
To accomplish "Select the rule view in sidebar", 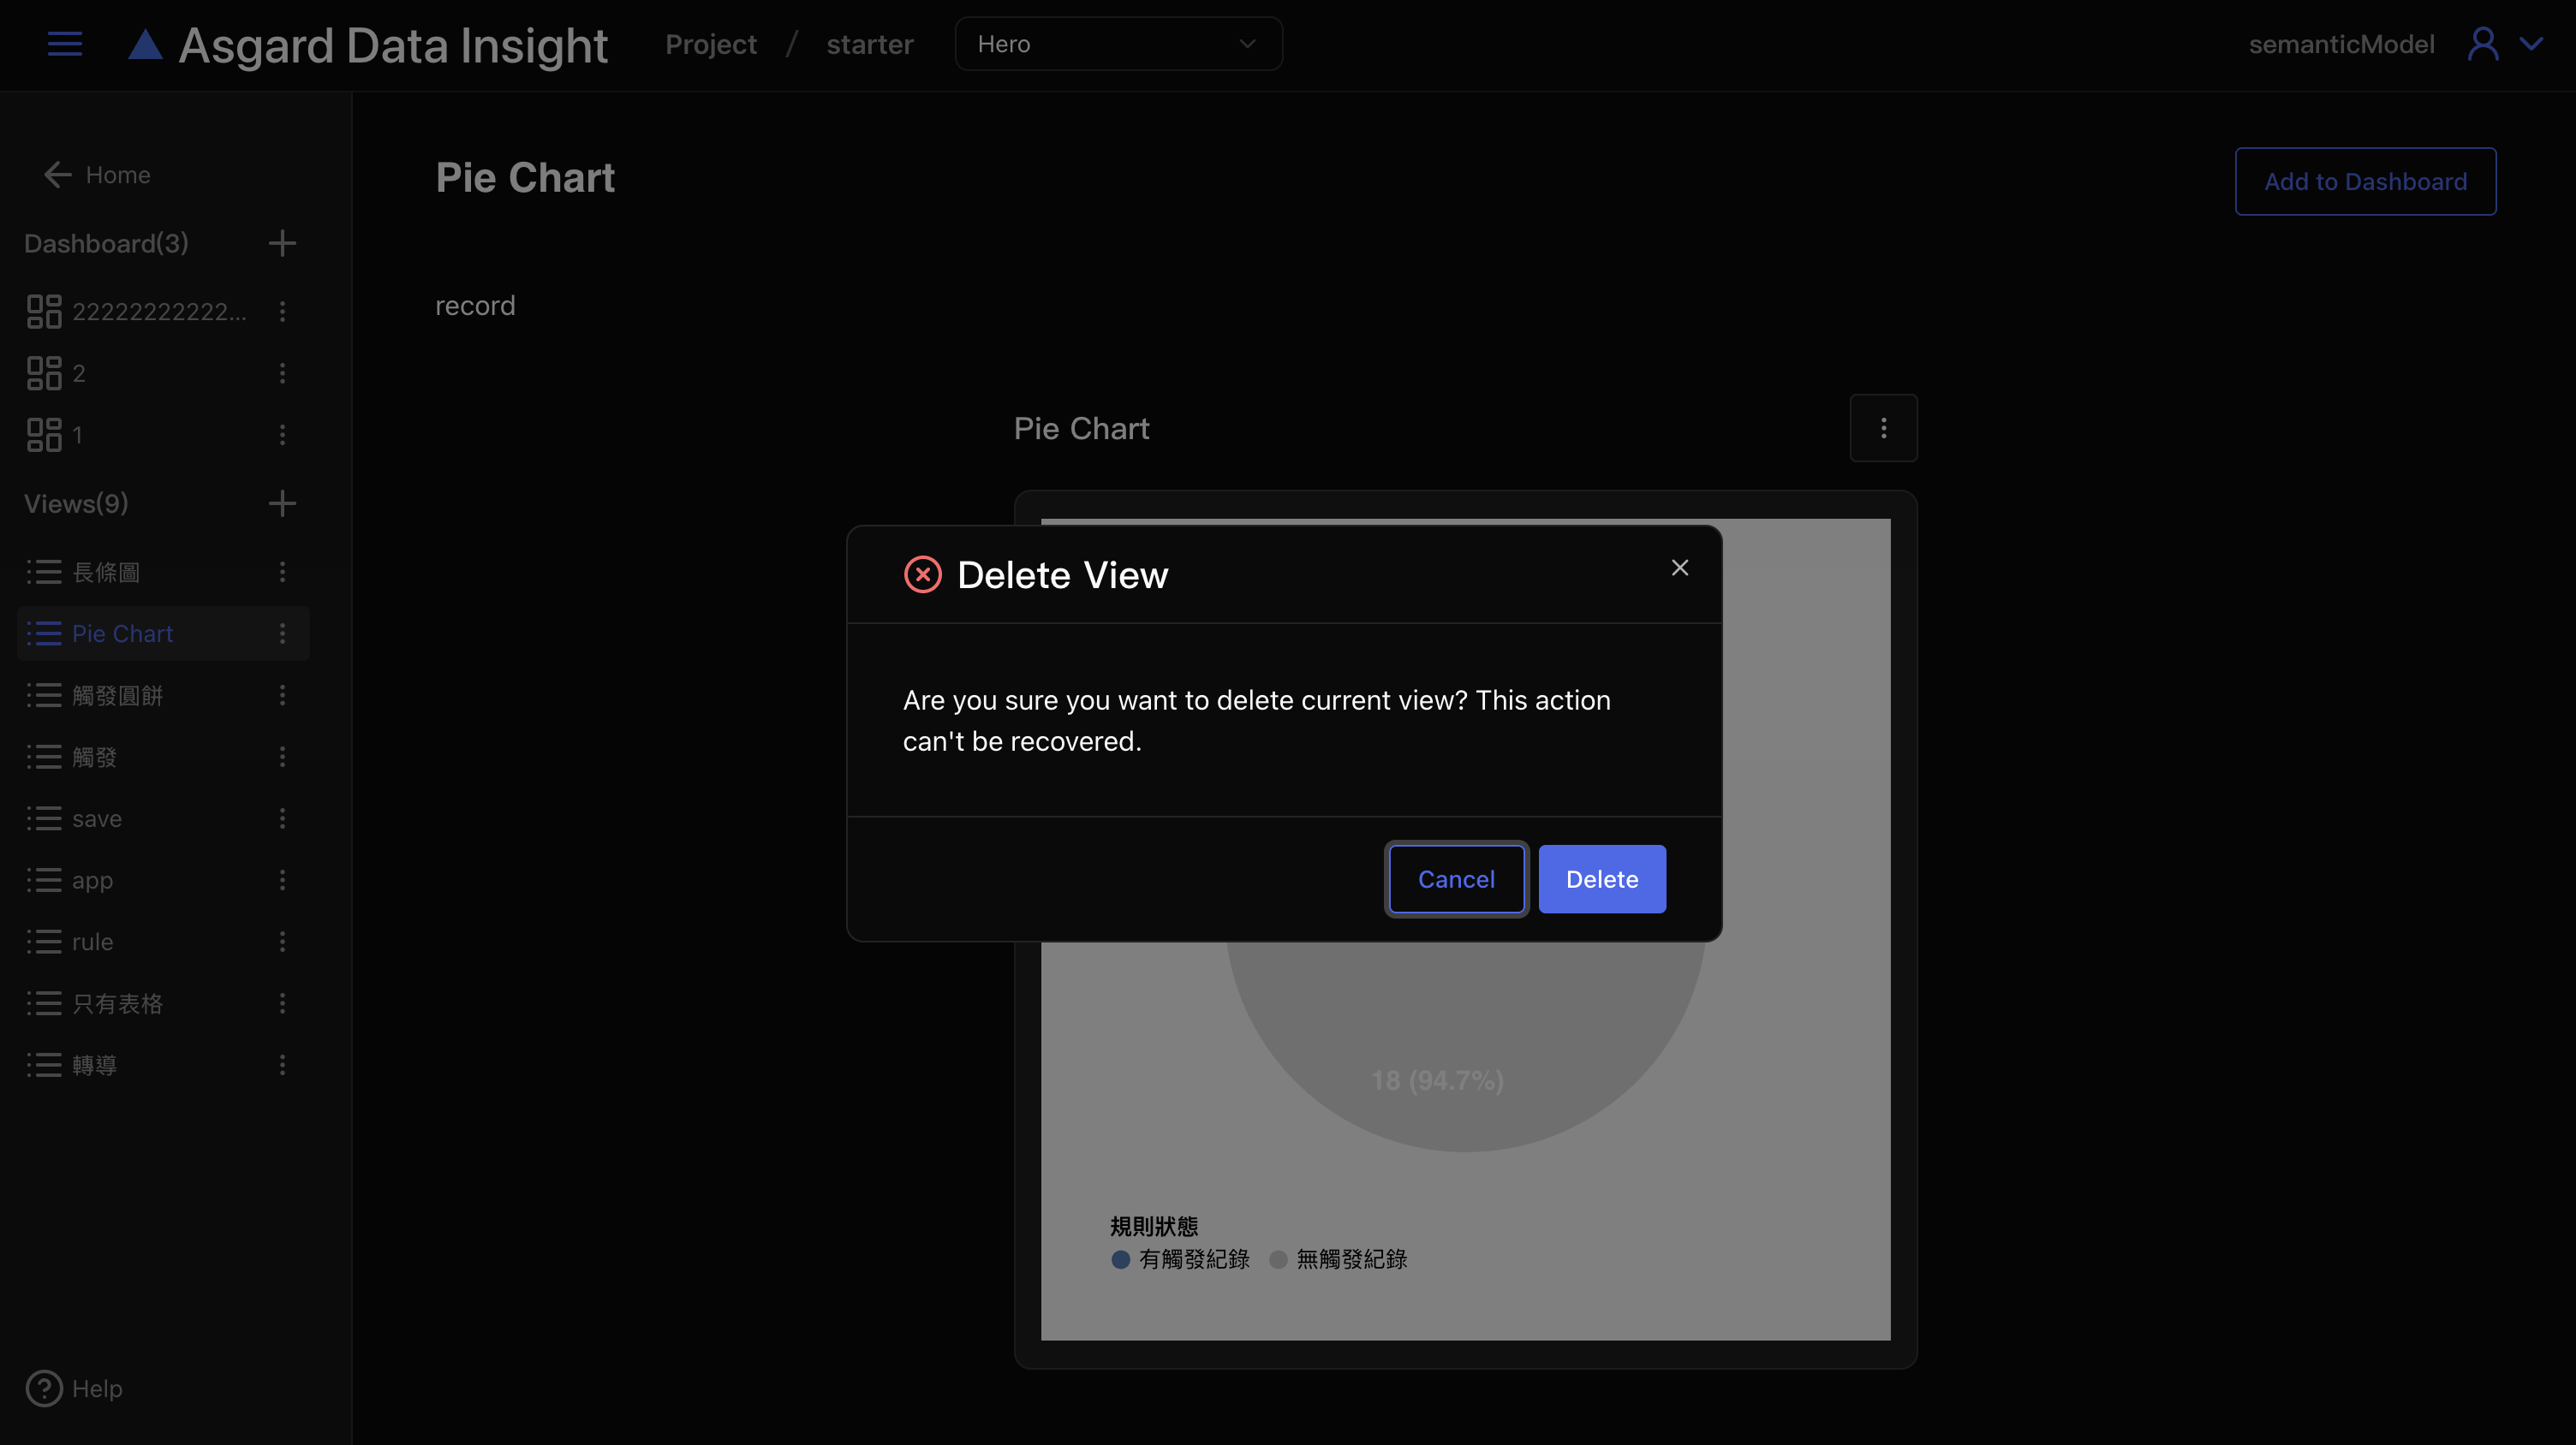I will point(92,942).
